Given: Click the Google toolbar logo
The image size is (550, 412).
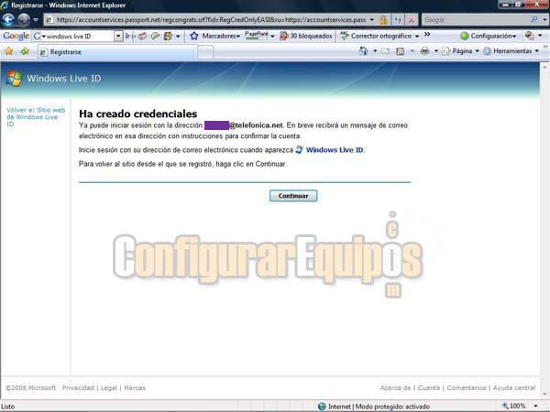Looking at the screenshot, I should coord(16,36).
